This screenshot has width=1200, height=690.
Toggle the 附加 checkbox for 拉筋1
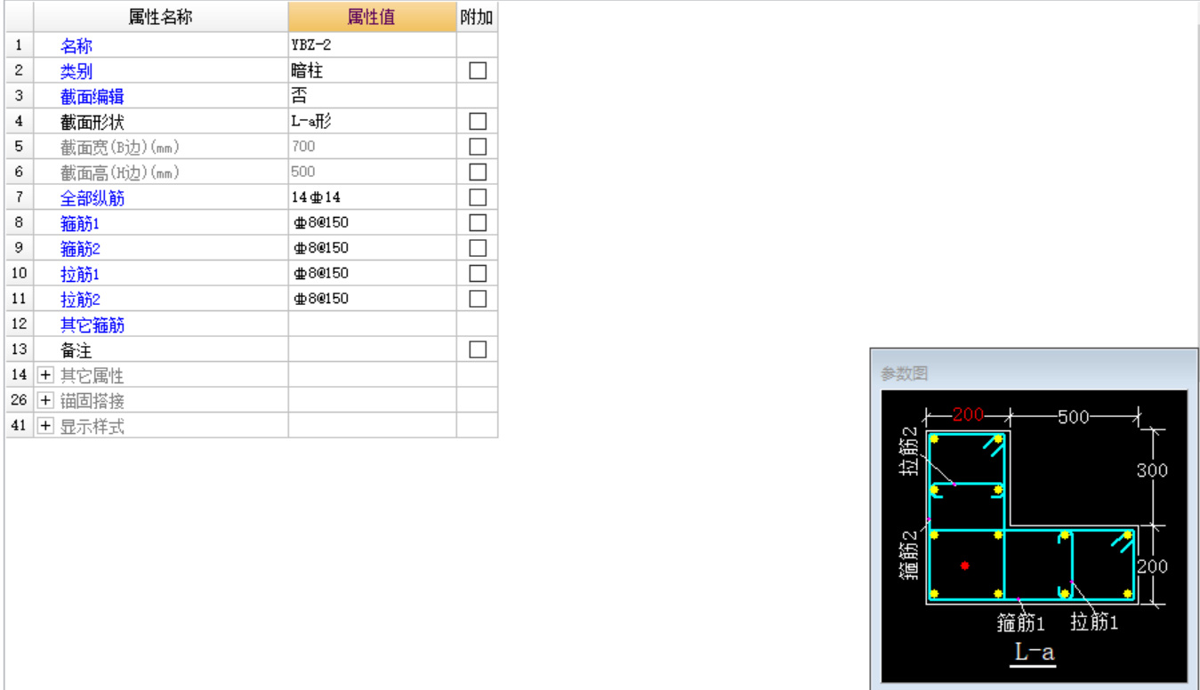pyautogui.click(x=478, y=273)
